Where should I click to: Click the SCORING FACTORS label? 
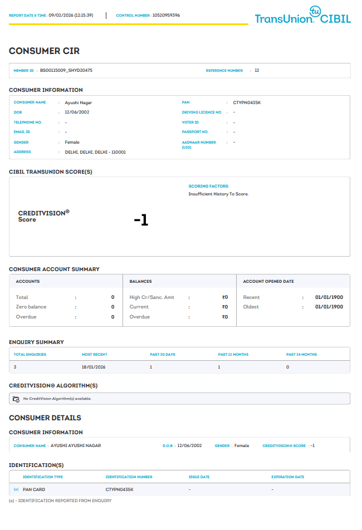tap(208, 187)
